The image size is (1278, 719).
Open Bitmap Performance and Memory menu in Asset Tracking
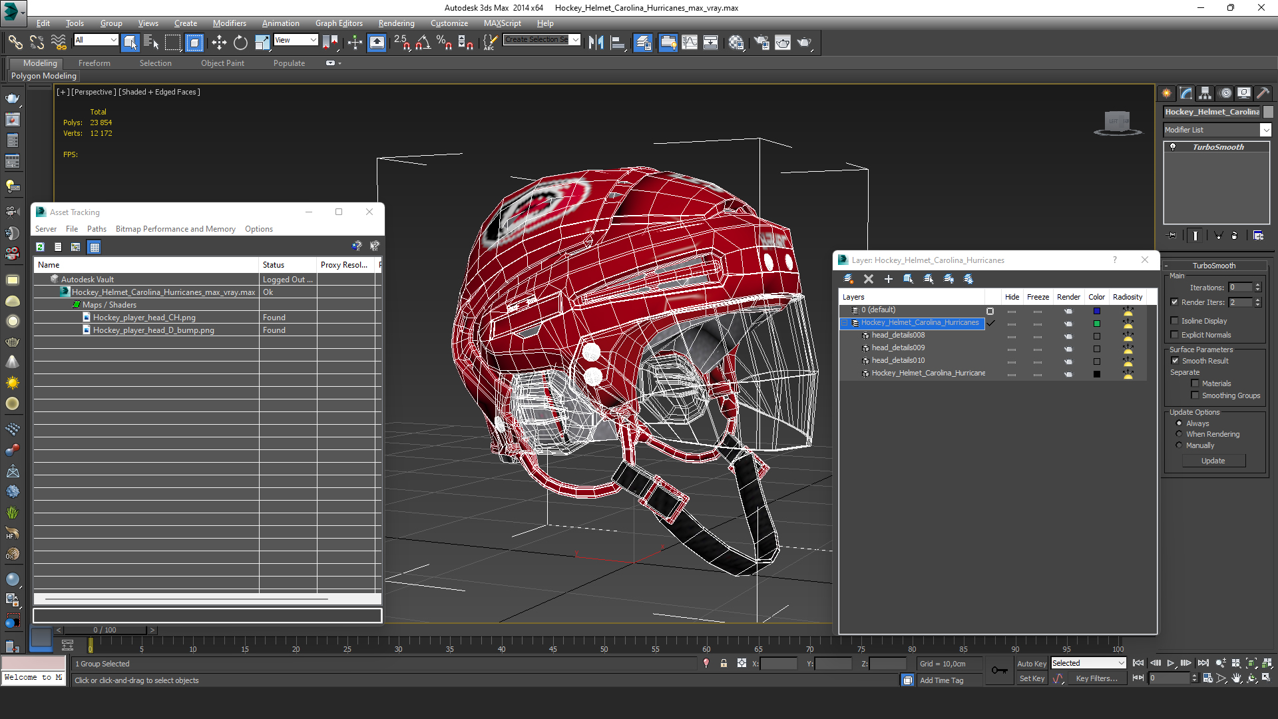coord(175,229)
